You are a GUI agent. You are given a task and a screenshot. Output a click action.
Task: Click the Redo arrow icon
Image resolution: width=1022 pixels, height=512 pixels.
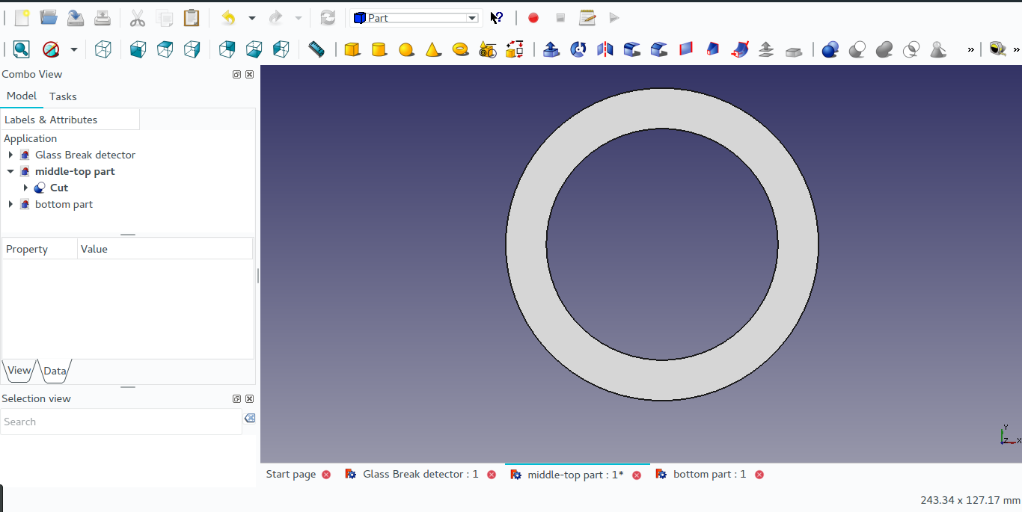pos(276,18)
